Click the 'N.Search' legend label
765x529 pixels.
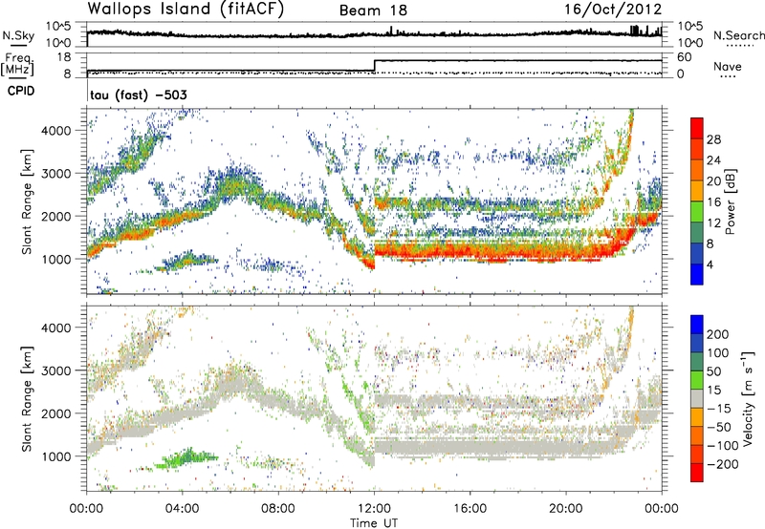click(739, 35)
